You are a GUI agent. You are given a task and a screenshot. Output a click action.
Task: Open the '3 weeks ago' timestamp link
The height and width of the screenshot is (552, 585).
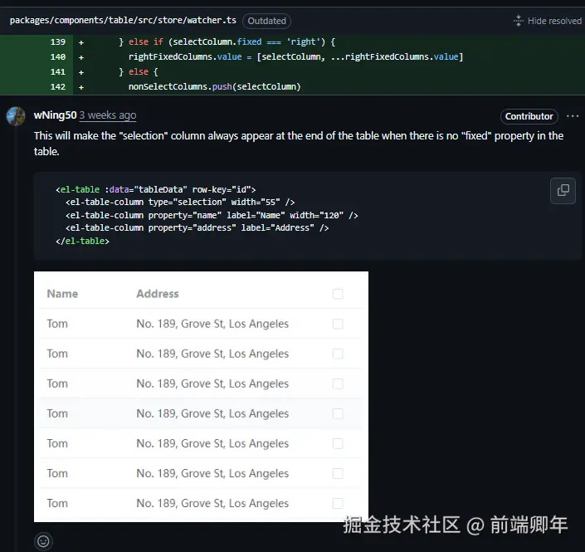(108, 115)
